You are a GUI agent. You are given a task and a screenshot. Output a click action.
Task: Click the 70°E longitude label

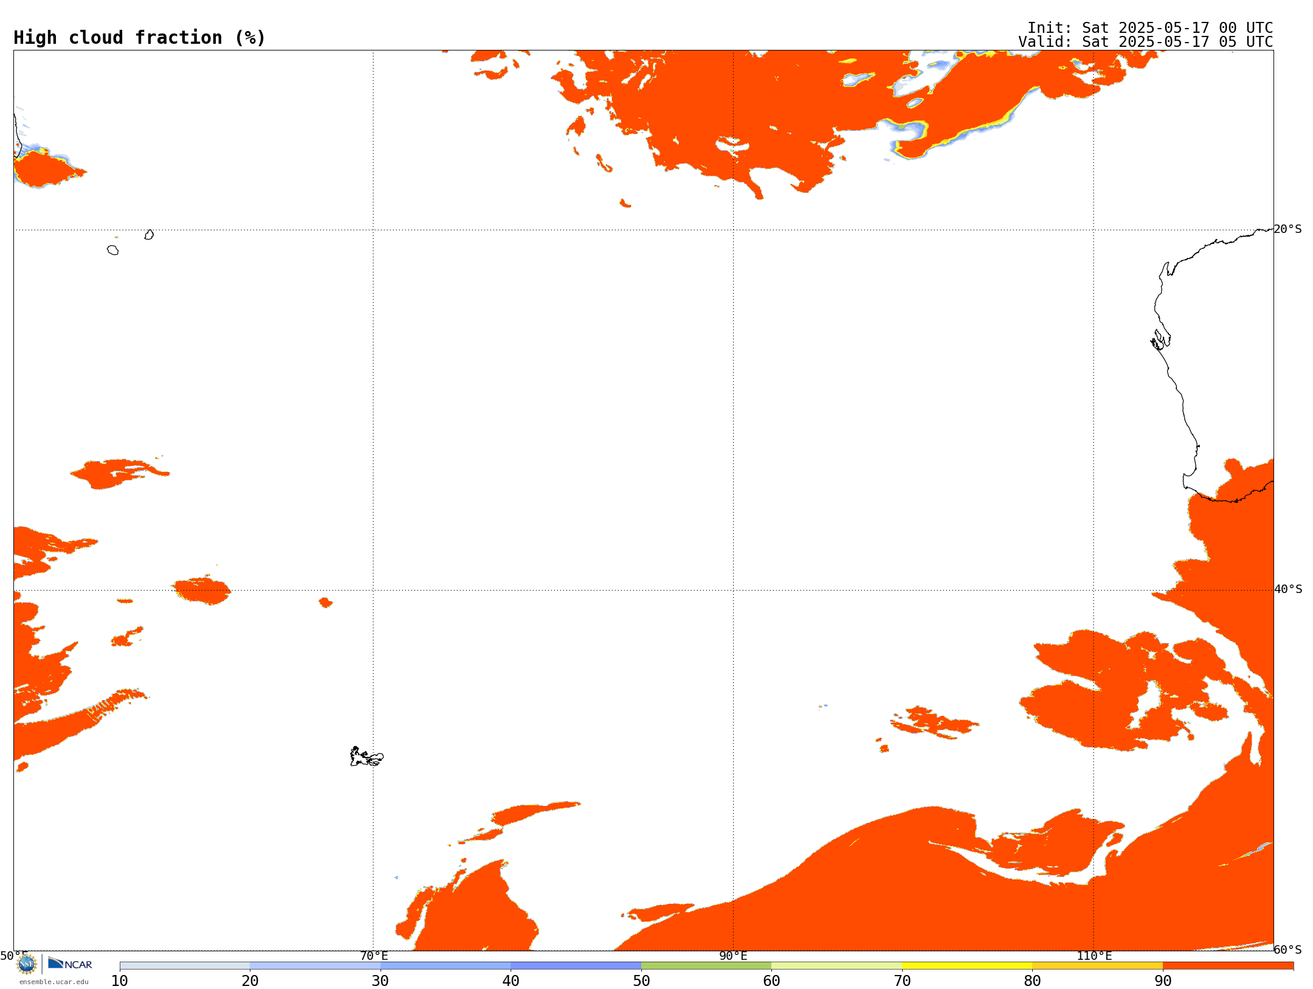[x=374, y=956]
